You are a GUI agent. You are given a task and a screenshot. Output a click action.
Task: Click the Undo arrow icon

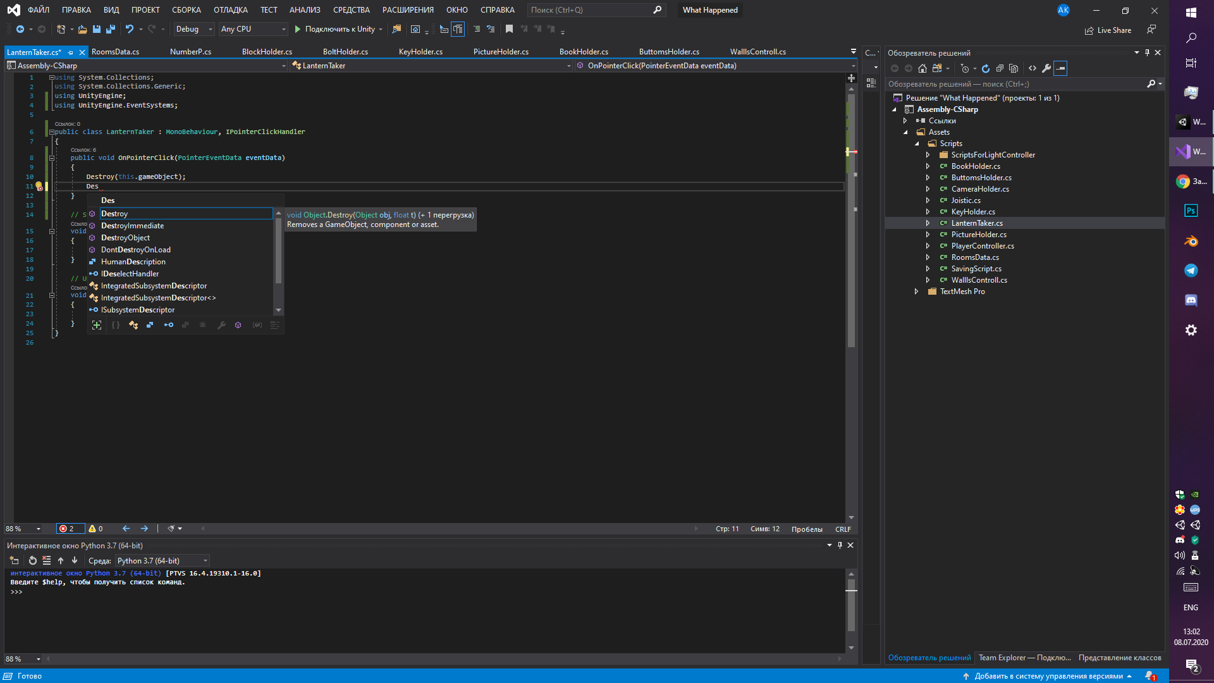(x=129, y=29)
